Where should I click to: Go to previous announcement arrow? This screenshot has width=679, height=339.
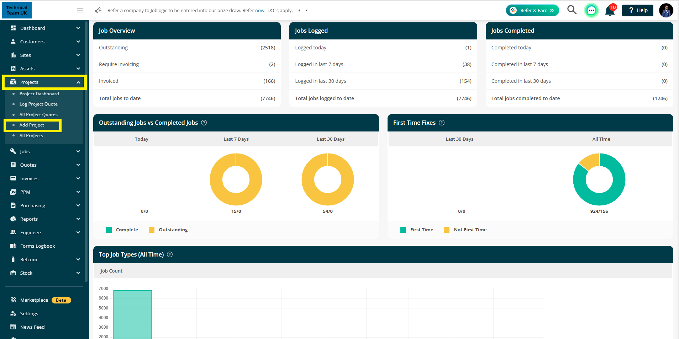(x=299, y=10)
